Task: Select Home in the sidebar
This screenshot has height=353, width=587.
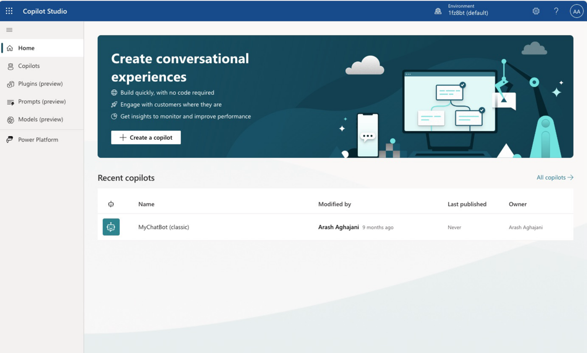Action: pos(26,48)
